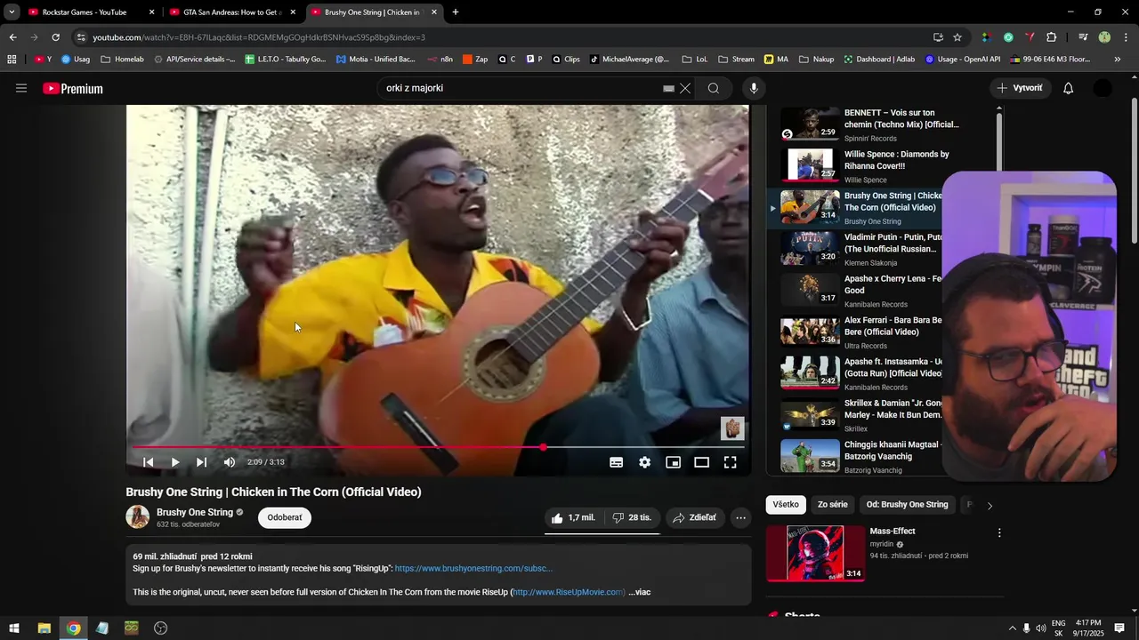Viewport: 1139px width, 640px height.
Task: Open the Mass-Effect recommended video thumbnail
Action: [816, 553]
